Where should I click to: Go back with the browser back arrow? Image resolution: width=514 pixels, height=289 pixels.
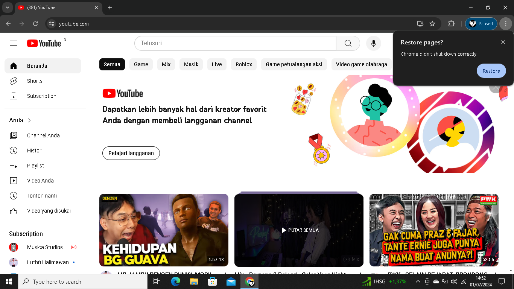(x=8, y=24)
